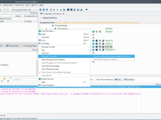Viewport: 161px width, 120px height.
Task: Choose Clear All Message Promotions
Action: [x=112, y=59]
